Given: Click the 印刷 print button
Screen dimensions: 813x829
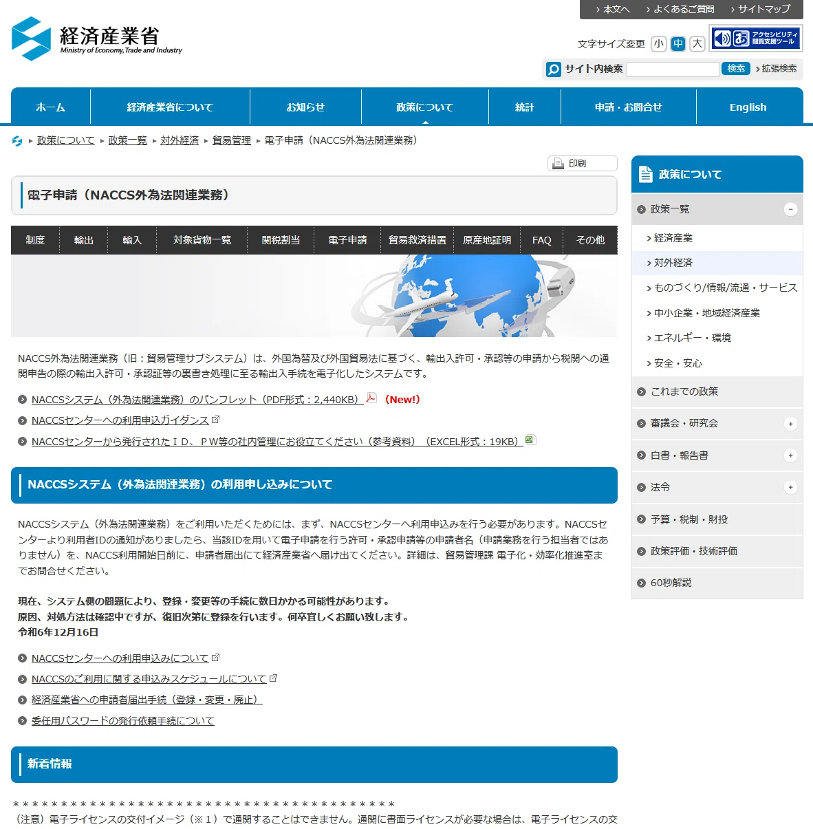Looking at the screenshot, I should coord(583,164).
